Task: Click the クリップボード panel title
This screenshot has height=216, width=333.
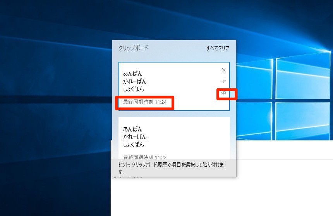Action: (x=133, y=48)
